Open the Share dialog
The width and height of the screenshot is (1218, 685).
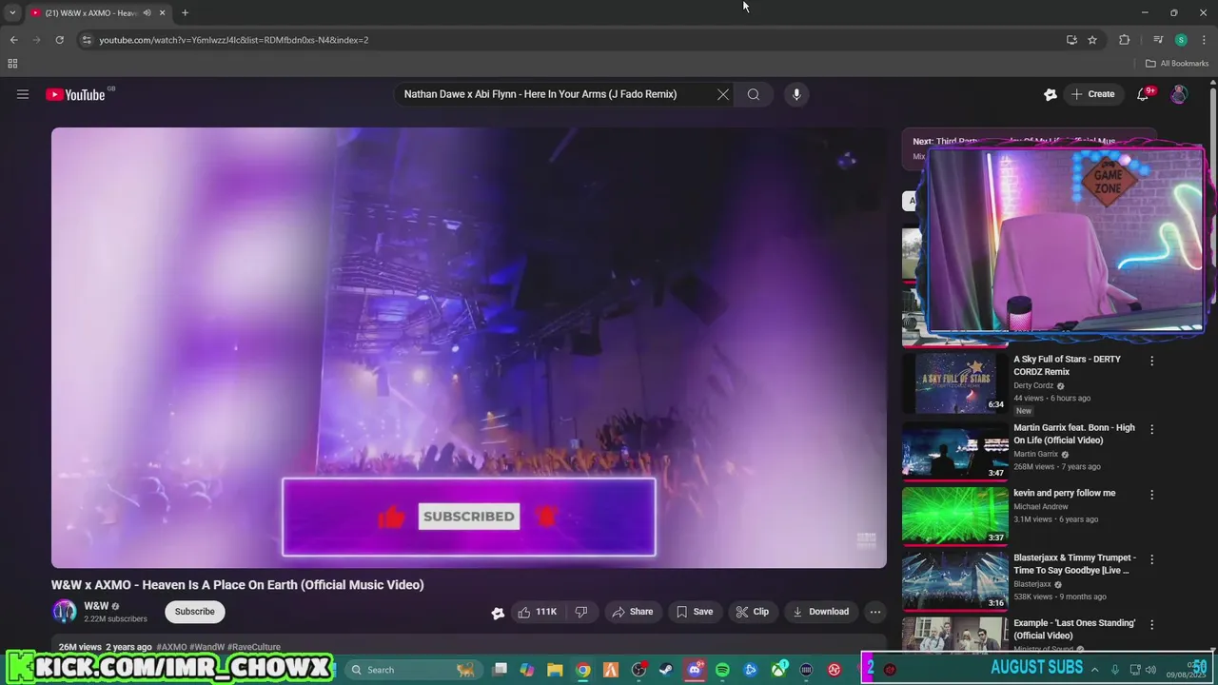pos(632,612)
